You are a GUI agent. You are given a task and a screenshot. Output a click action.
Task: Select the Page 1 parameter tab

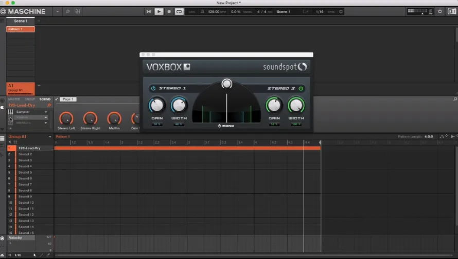pos(68,99)
